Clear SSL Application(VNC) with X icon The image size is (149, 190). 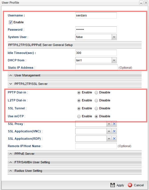(114, 131)
